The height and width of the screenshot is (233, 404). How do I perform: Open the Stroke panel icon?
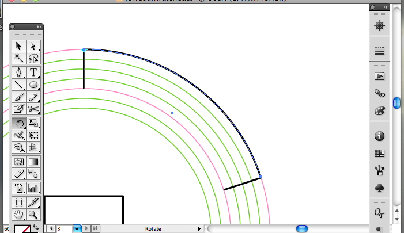point(380,51)
